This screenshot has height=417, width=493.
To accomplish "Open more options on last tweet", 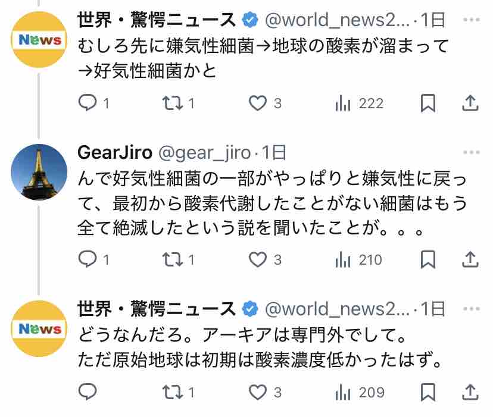I will (472, 309).
